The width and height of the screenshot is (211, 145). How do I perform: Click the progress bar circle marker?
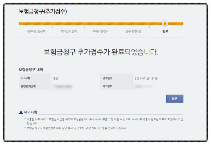click(165, 24)
